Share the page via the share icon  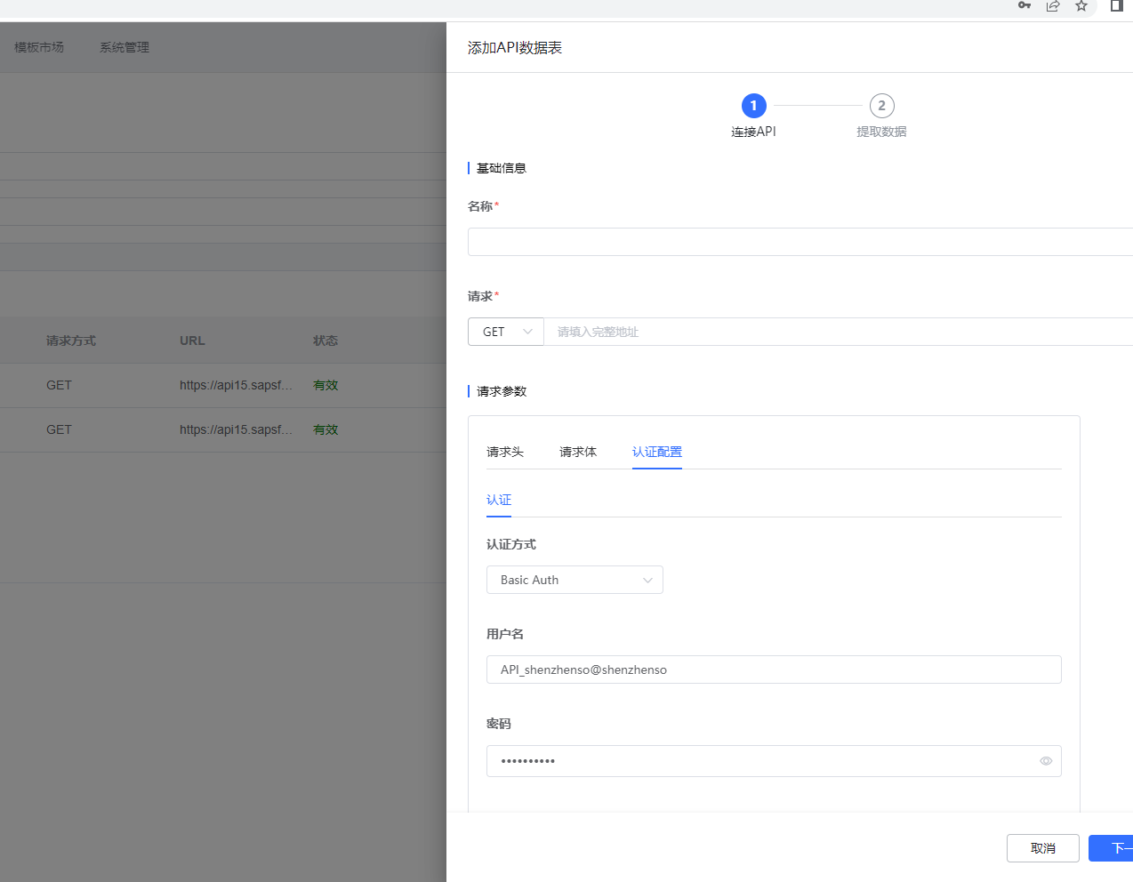click(1053, 6)
